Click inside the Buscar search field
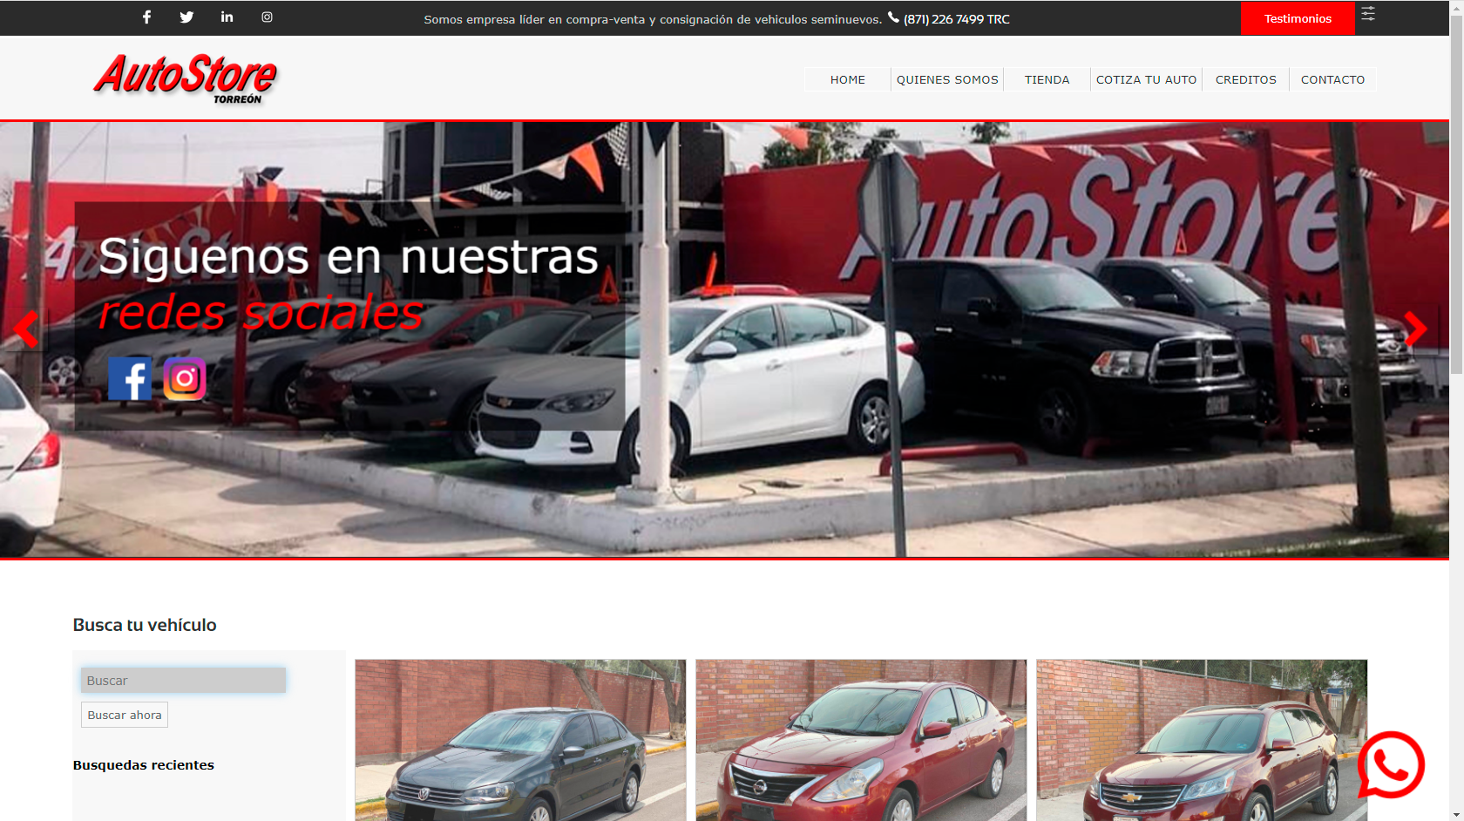1464x821 pixels. 183,680
